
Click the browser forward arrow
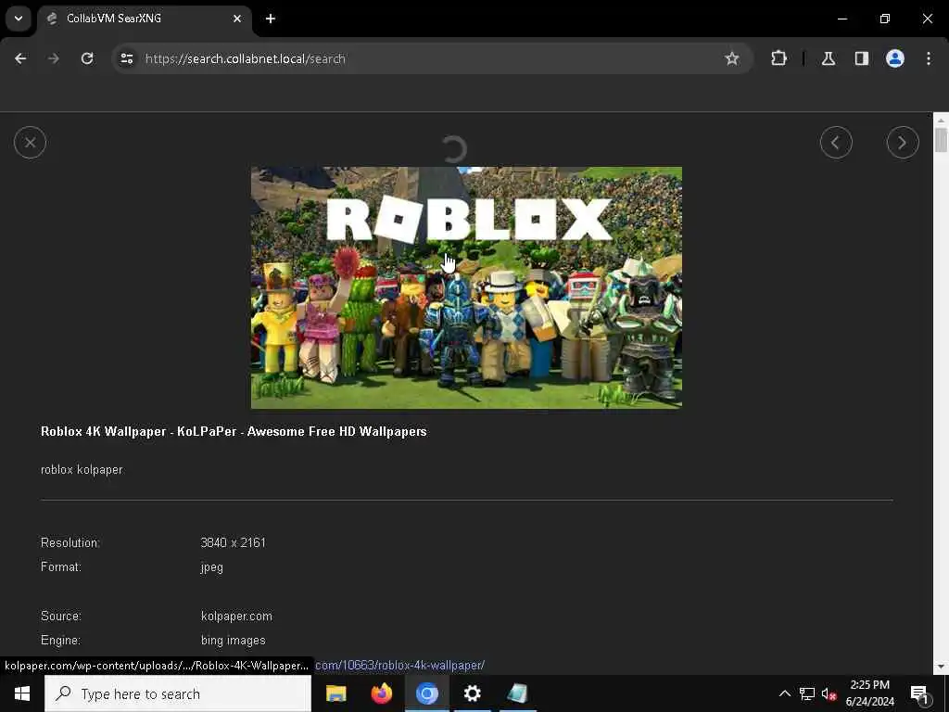pyautogui.click(x=54, y=58)
